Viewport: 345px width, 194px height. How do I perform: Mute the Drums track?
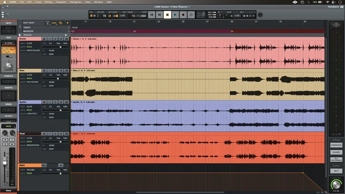[61, 39]
